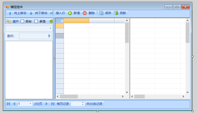Select the highlighted first column header
The width and height of the screenshot is (197, 114).
click(x=76, y=21)
